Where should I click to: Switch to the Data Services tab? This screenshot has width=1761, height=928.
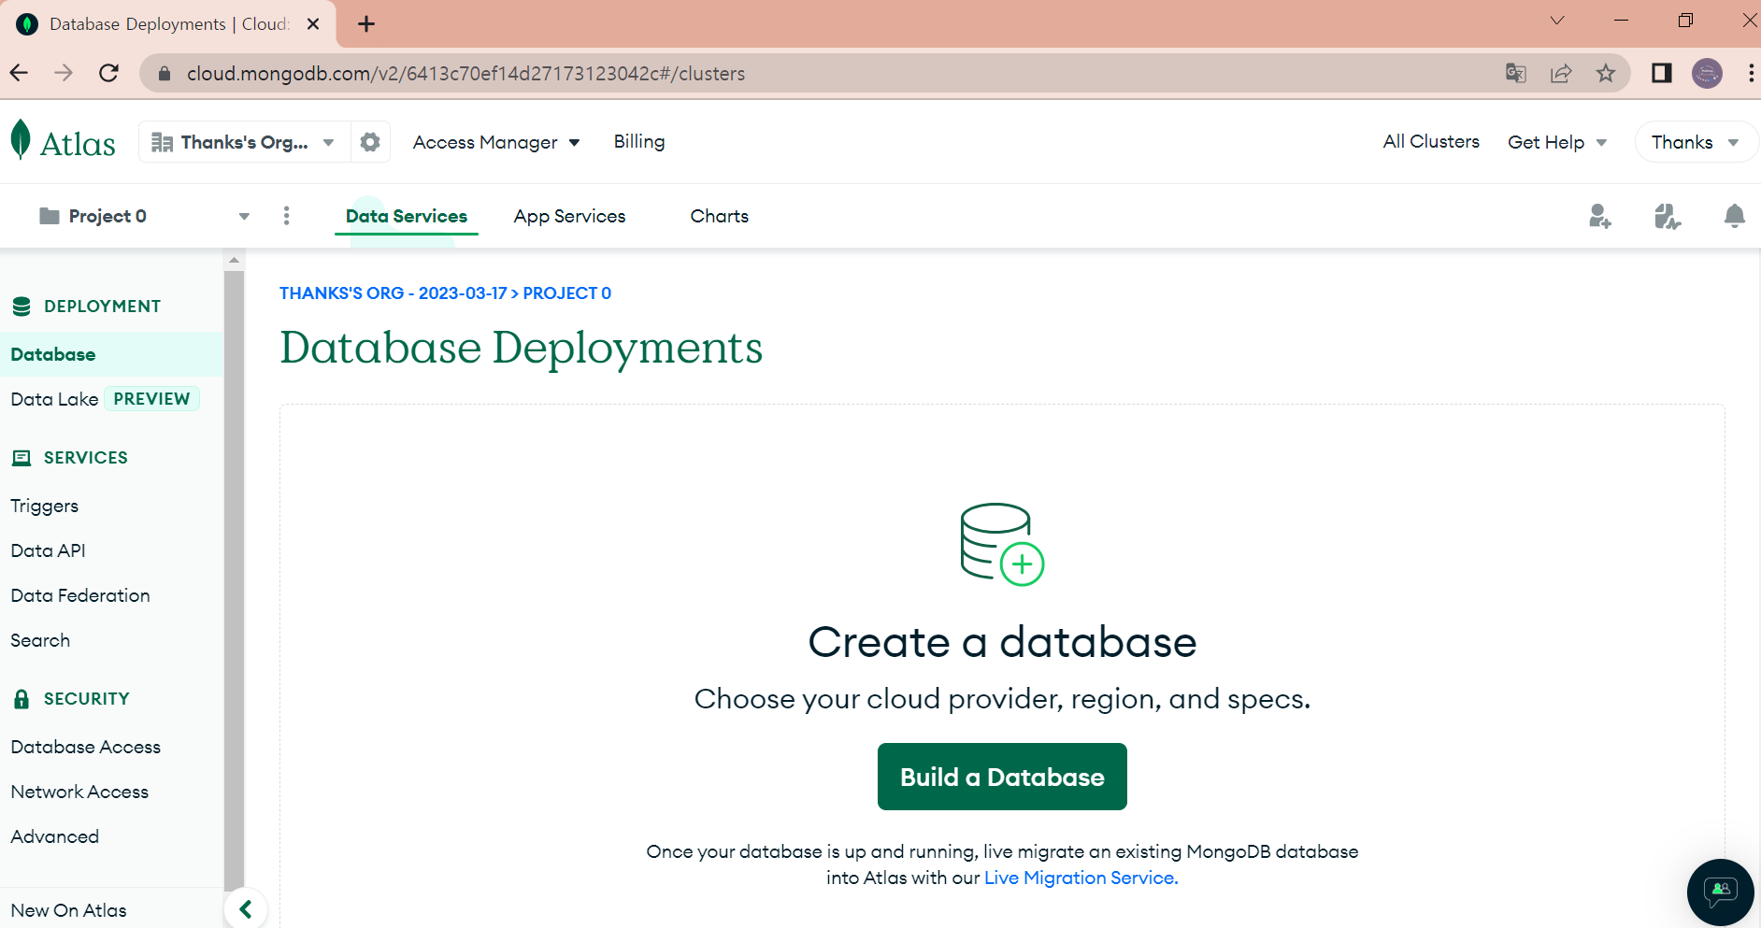coord(407,216)
